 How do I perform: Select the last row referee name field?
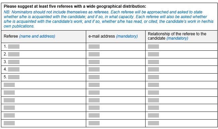[x=9, y=123]
